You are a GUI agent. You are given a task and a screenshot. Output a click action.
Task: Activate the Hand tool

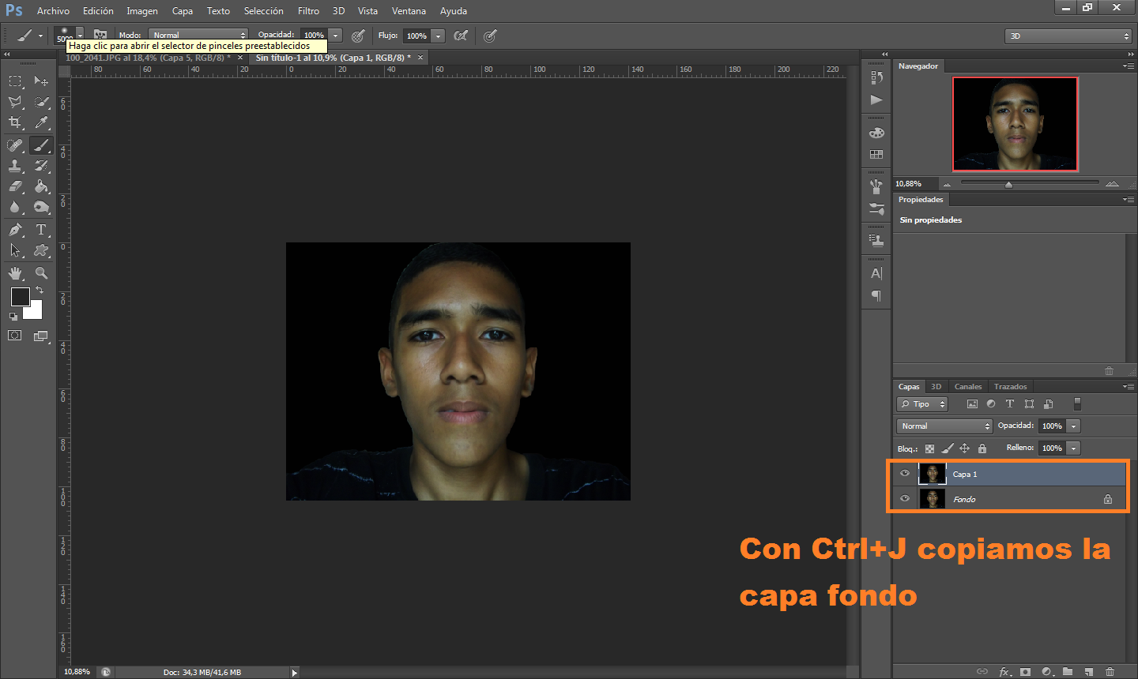pos(15,273)
